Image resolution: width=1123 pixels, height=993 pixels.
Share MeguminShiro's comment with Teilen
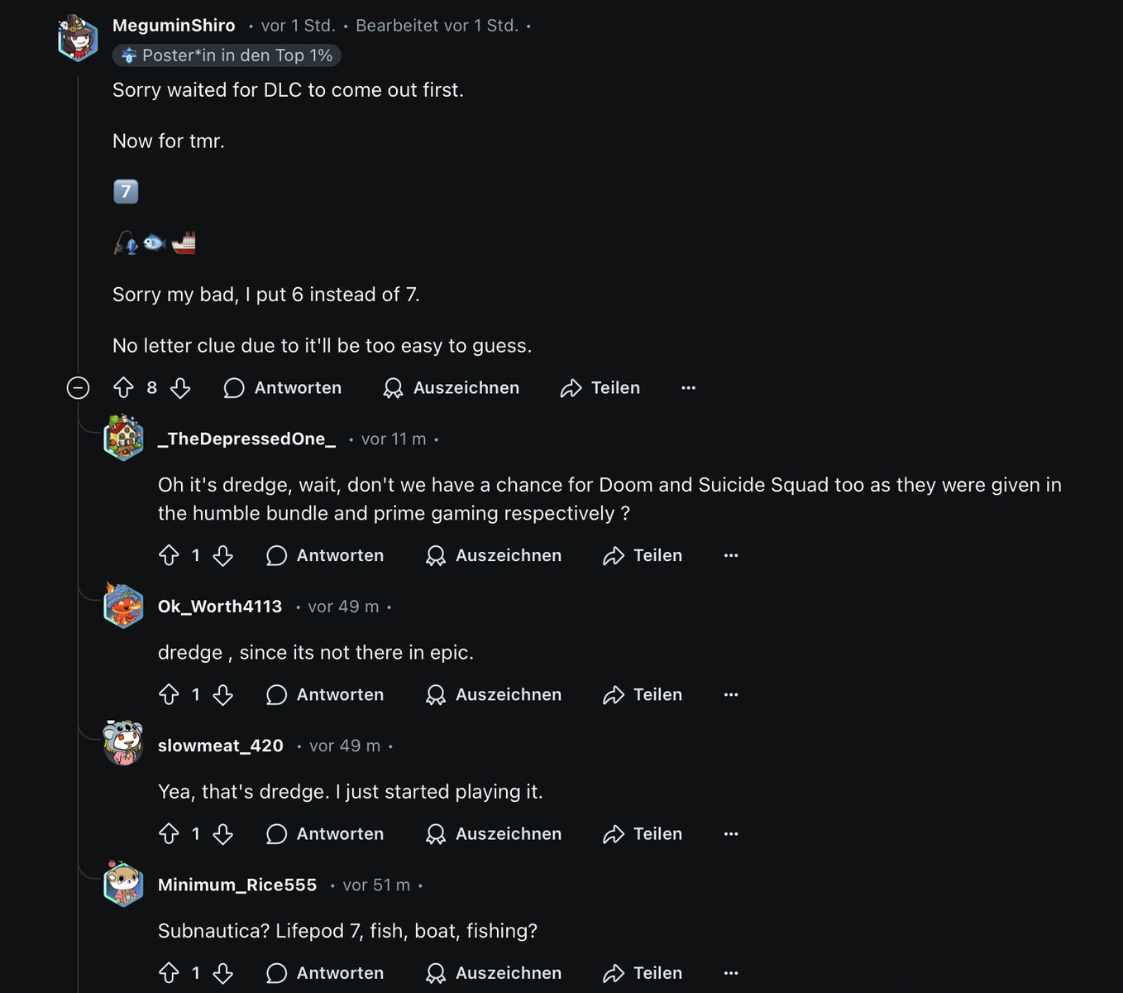coord(600,387)
